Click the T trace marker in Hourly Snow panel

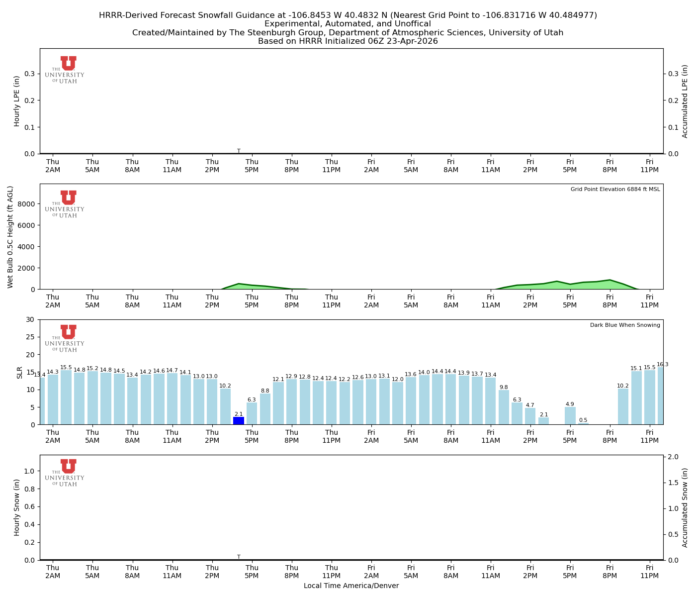[x=239, y=557]
